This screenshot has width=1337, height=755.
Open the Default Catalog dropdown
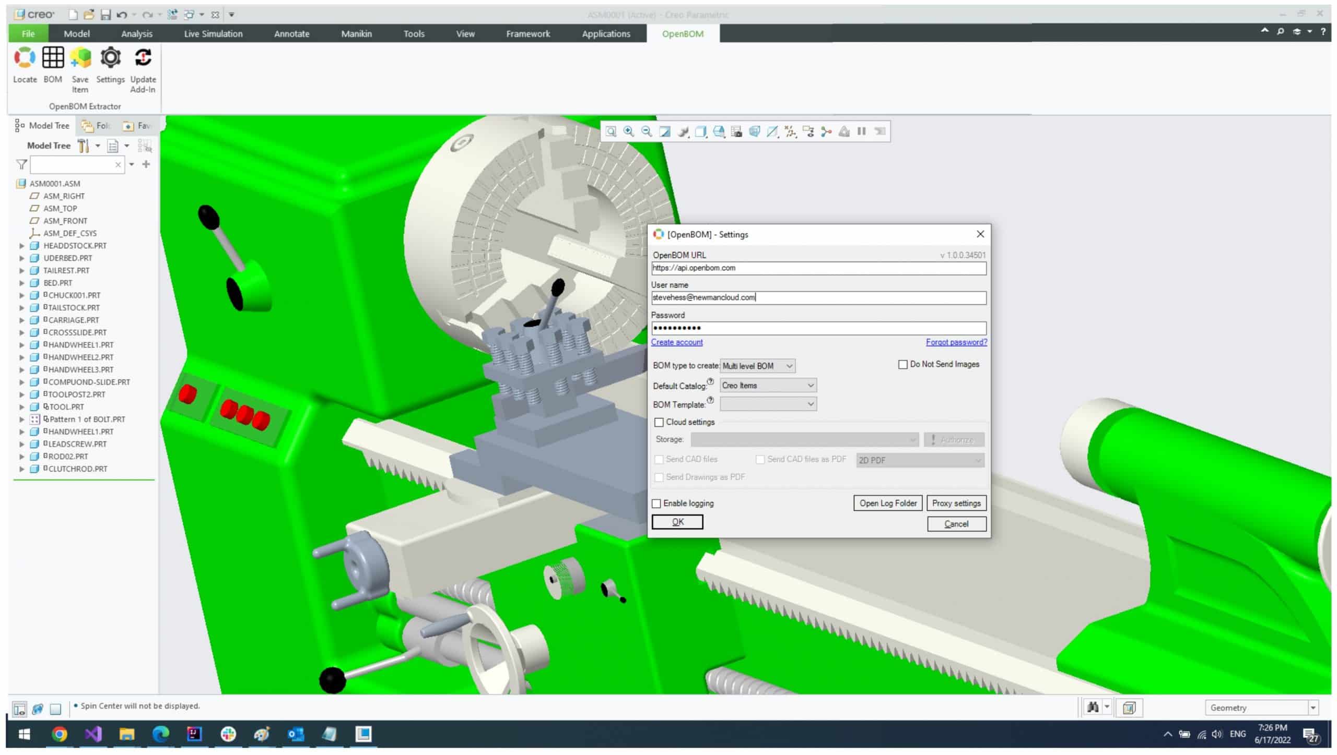tap(768, 386)
